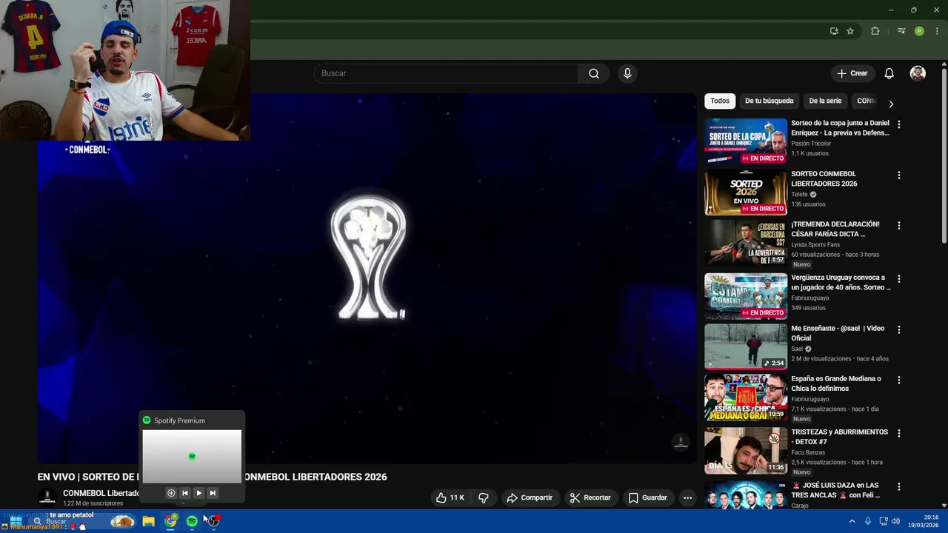Open Chrome from taskbar

(x=171, y=521)
